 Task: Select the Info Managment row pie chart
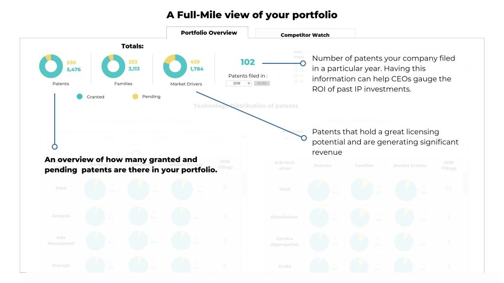[95, 239]
